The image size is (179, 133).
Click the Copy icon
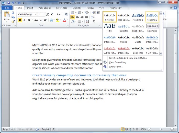pyautogui.click(x=13, y=17)
